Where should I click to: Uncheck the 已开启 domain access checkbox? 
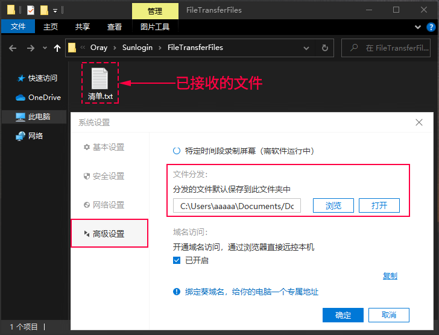pyautogui.click(x=177, y=260)
